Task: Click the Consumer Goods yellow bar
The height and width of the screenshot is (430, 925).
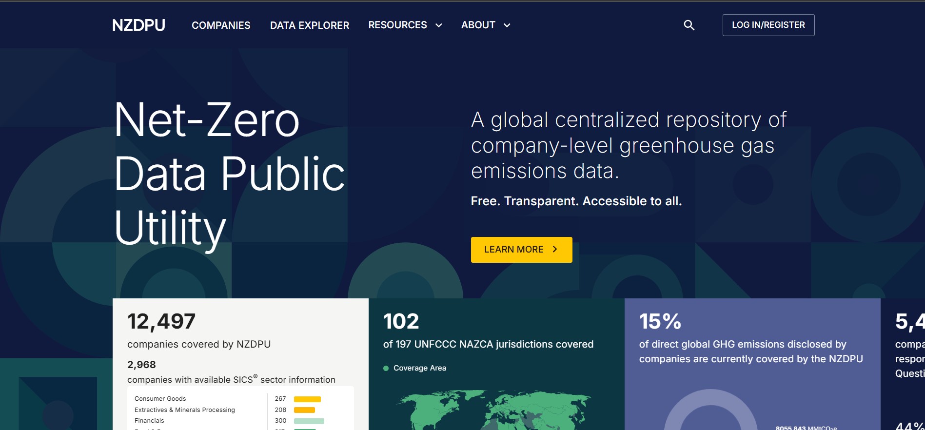Action: point(307,399)
